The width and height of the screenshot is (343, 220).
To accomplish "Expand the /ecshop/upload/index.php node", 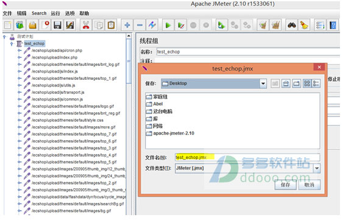I will (x=19, y=57).
